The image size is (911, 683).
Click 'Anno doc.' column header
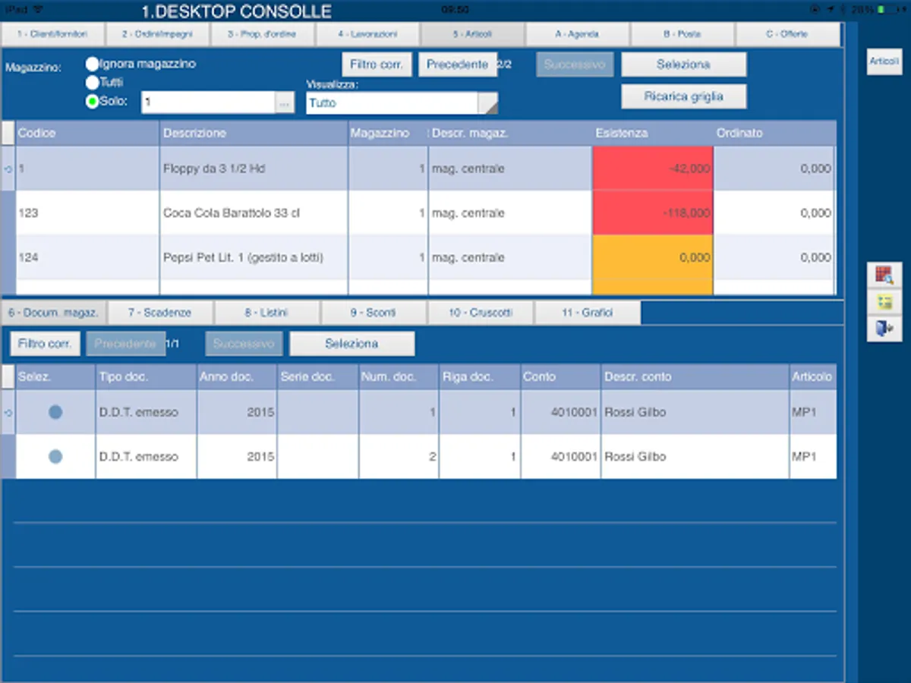[237, 376]
